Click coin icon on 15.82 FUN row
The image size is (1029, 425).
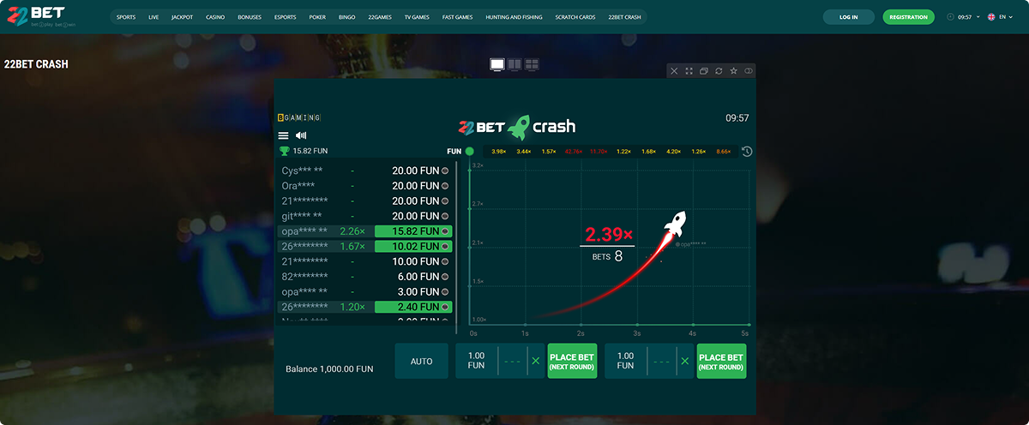click(x=446, y=231)
